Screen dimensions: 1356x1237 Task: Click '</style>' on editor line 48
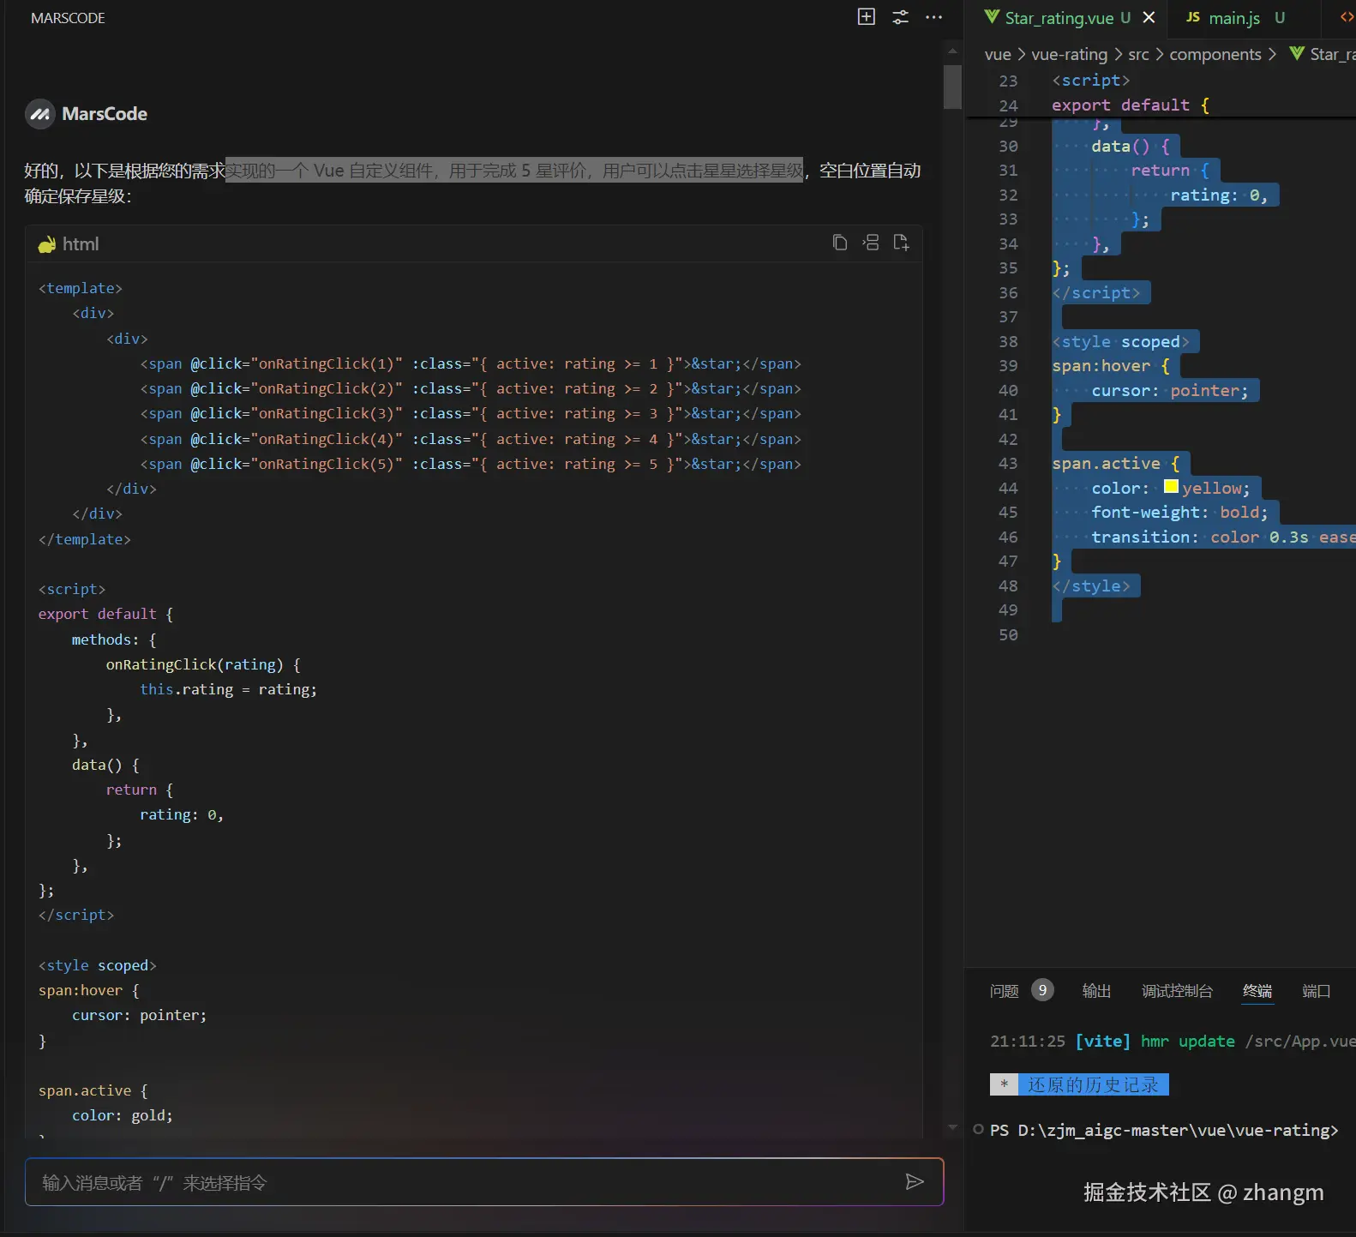(x=1091, y=586)
